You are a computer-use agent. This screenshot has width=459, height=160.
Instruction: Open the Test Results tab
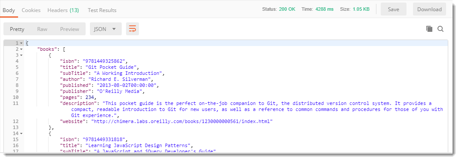click(x=102, y=10)
